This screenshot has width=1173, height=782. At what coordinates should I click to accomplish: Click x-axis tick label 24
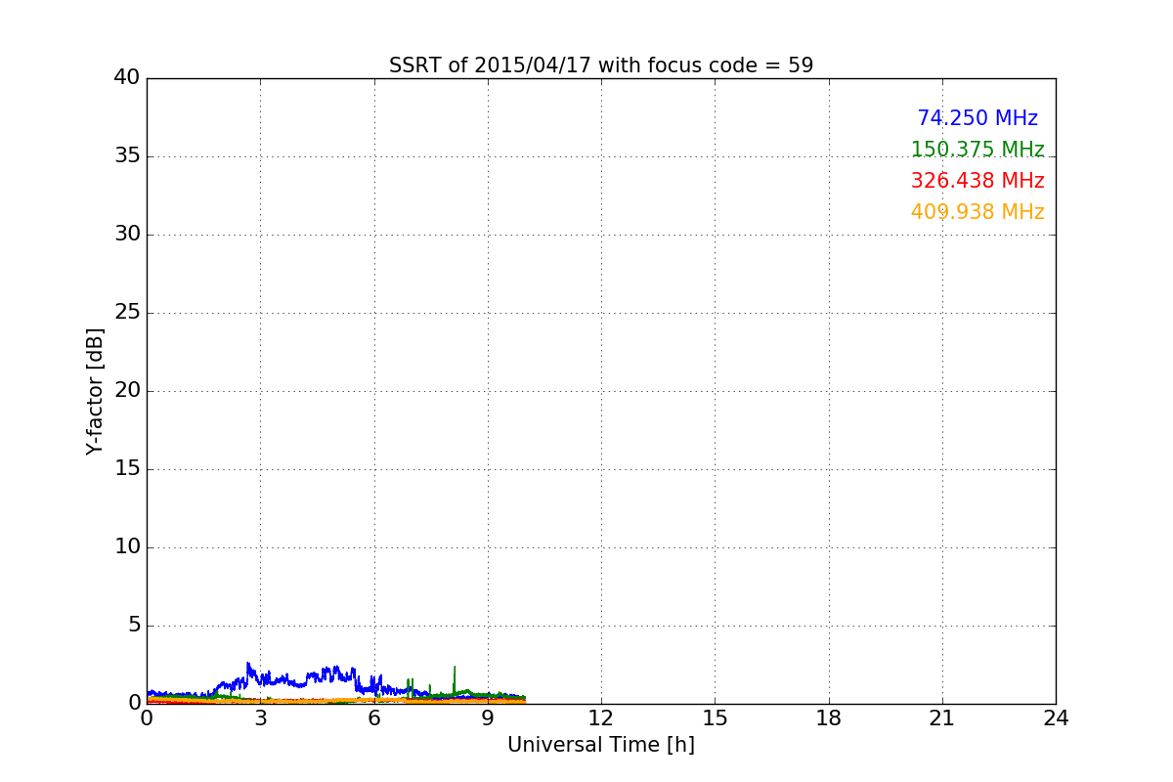tap(1056, 718)
